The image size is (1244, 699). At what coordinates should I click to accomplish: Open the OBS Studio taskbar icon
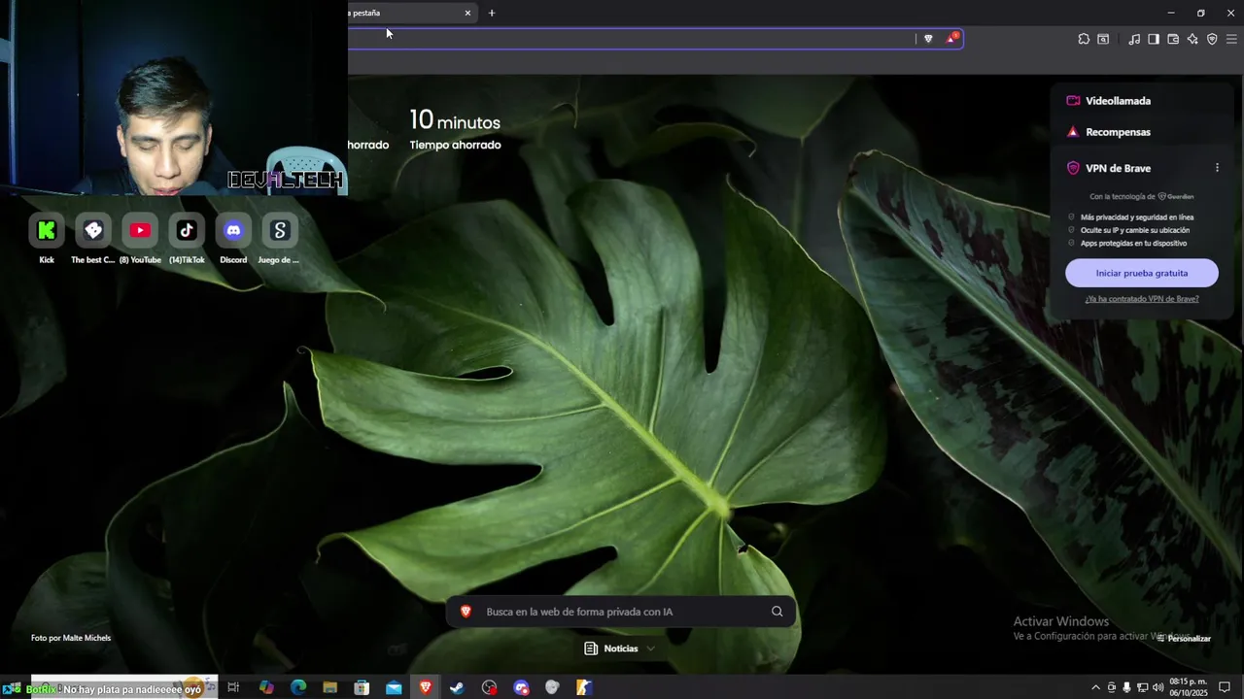coord(489,687)
